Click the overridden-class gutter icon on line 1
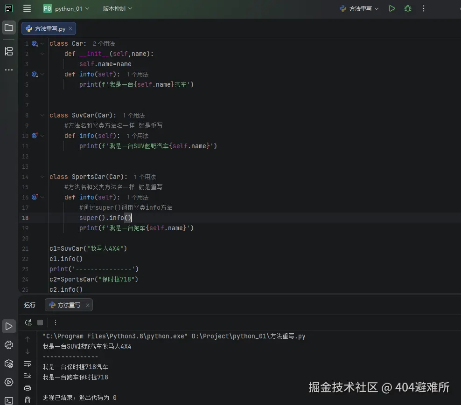The width and height of the screenshot is (461, 405). (x=35, y=43)
